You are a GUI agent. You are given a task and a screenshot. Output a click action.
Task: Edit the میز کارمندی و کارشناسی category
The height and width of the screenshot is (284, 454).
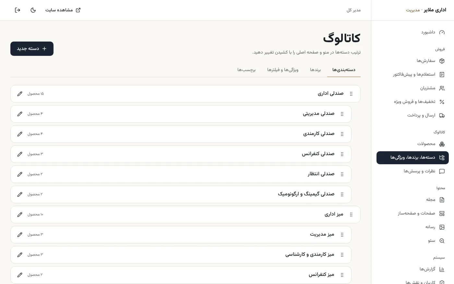coord(20,255)
